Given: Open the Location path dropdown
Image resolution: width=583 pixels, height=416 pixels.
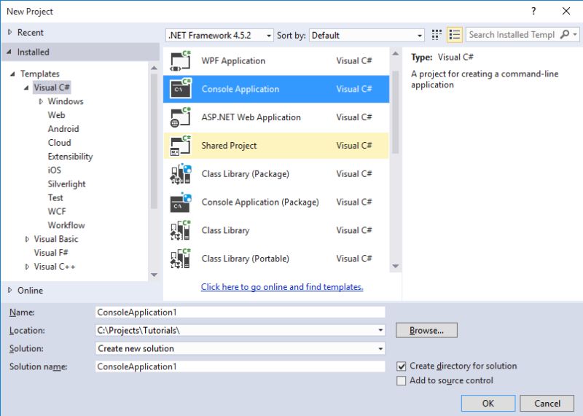Looking at the screenshot, I should click(x=380, y=330).
